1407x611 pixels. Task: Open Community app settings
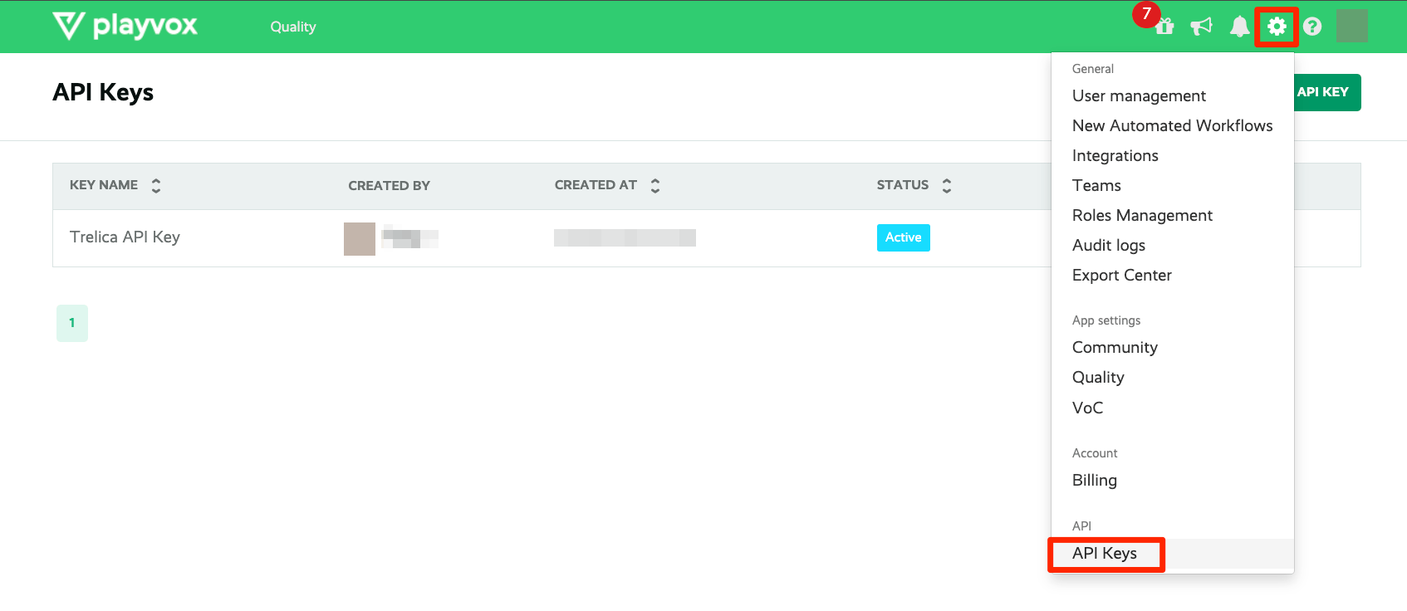tap(1115, 348)
